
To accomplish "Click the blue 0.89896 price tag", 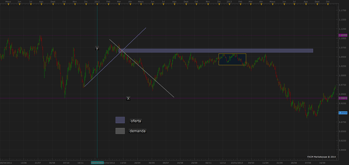I will tap(342, 113).
